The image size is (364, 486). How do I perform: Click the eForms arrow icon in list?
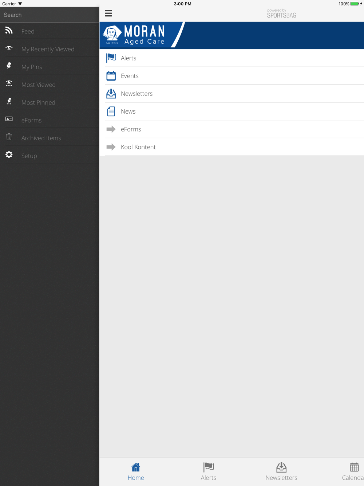tap(111, 129)
